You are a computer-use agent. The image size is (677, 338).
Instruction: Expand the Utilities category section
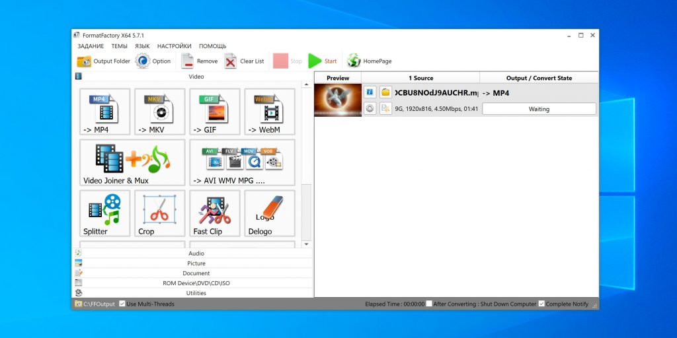pos(192,293)
